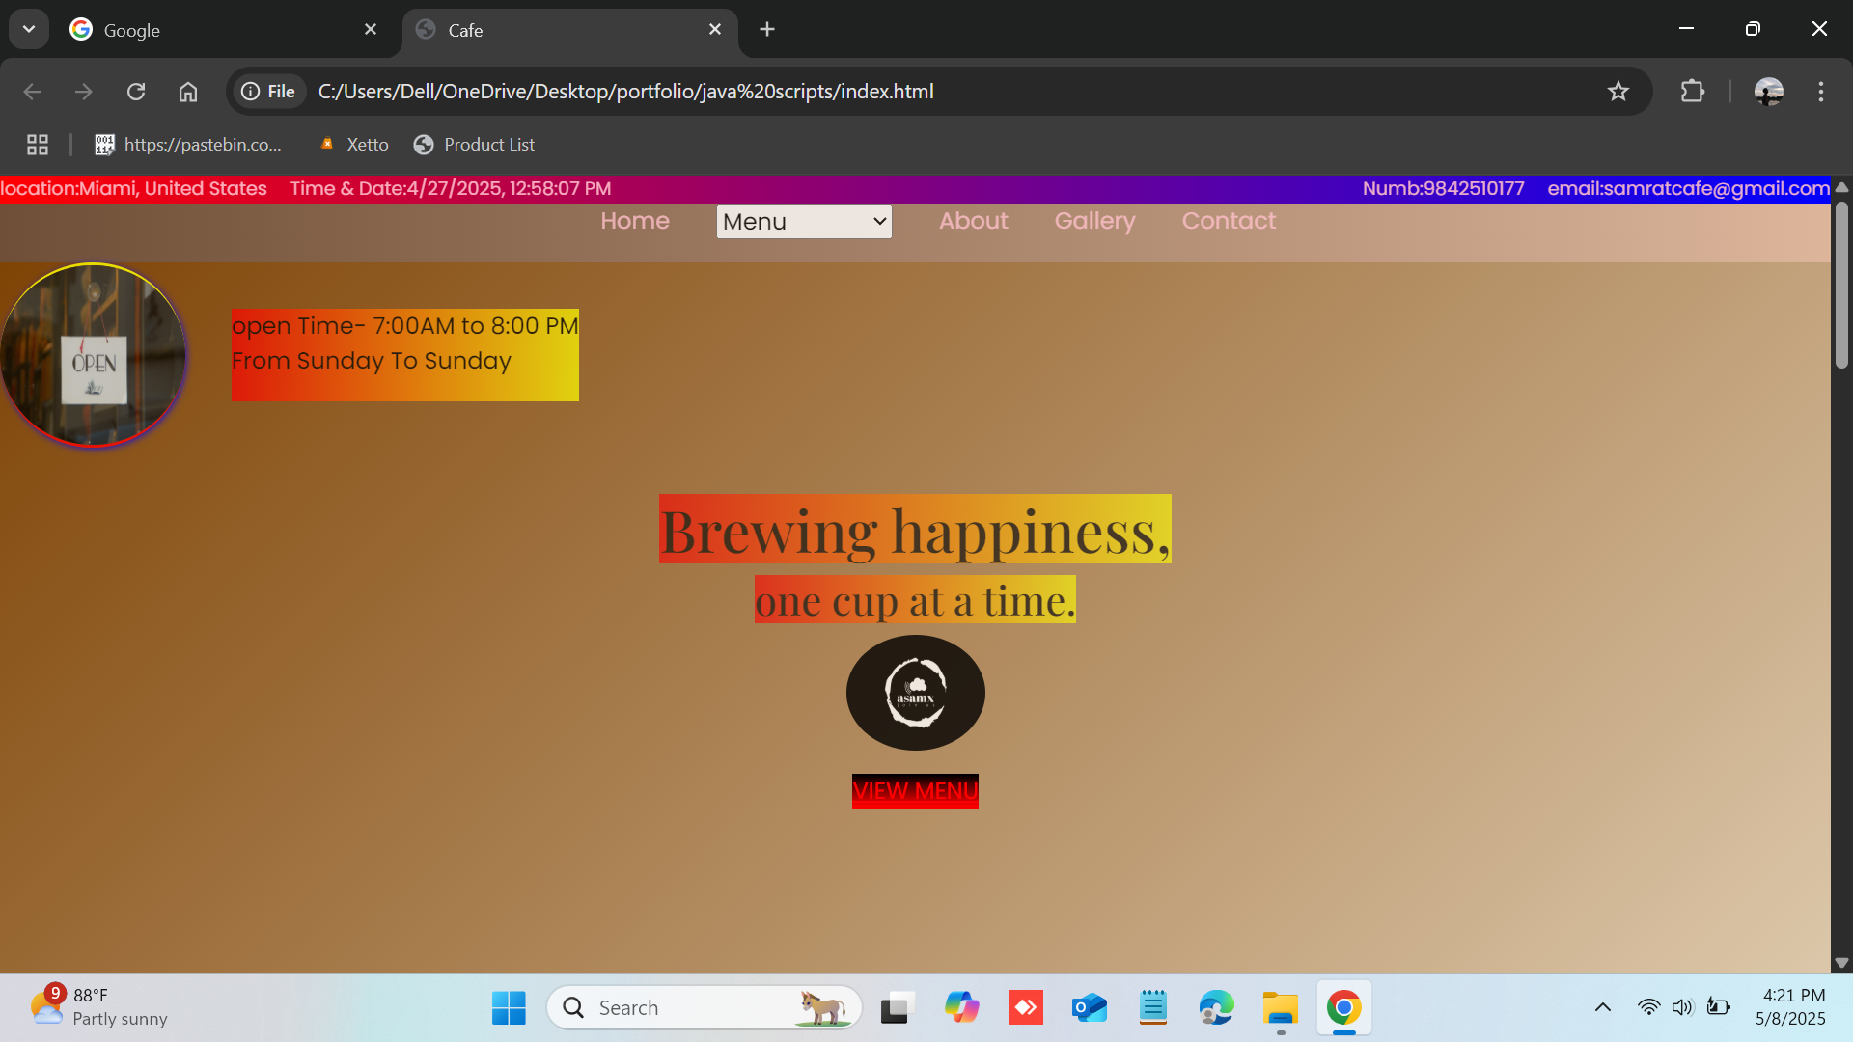Go to the About page link
The height and width of the screenshot is (1042, 1853).
973,221
